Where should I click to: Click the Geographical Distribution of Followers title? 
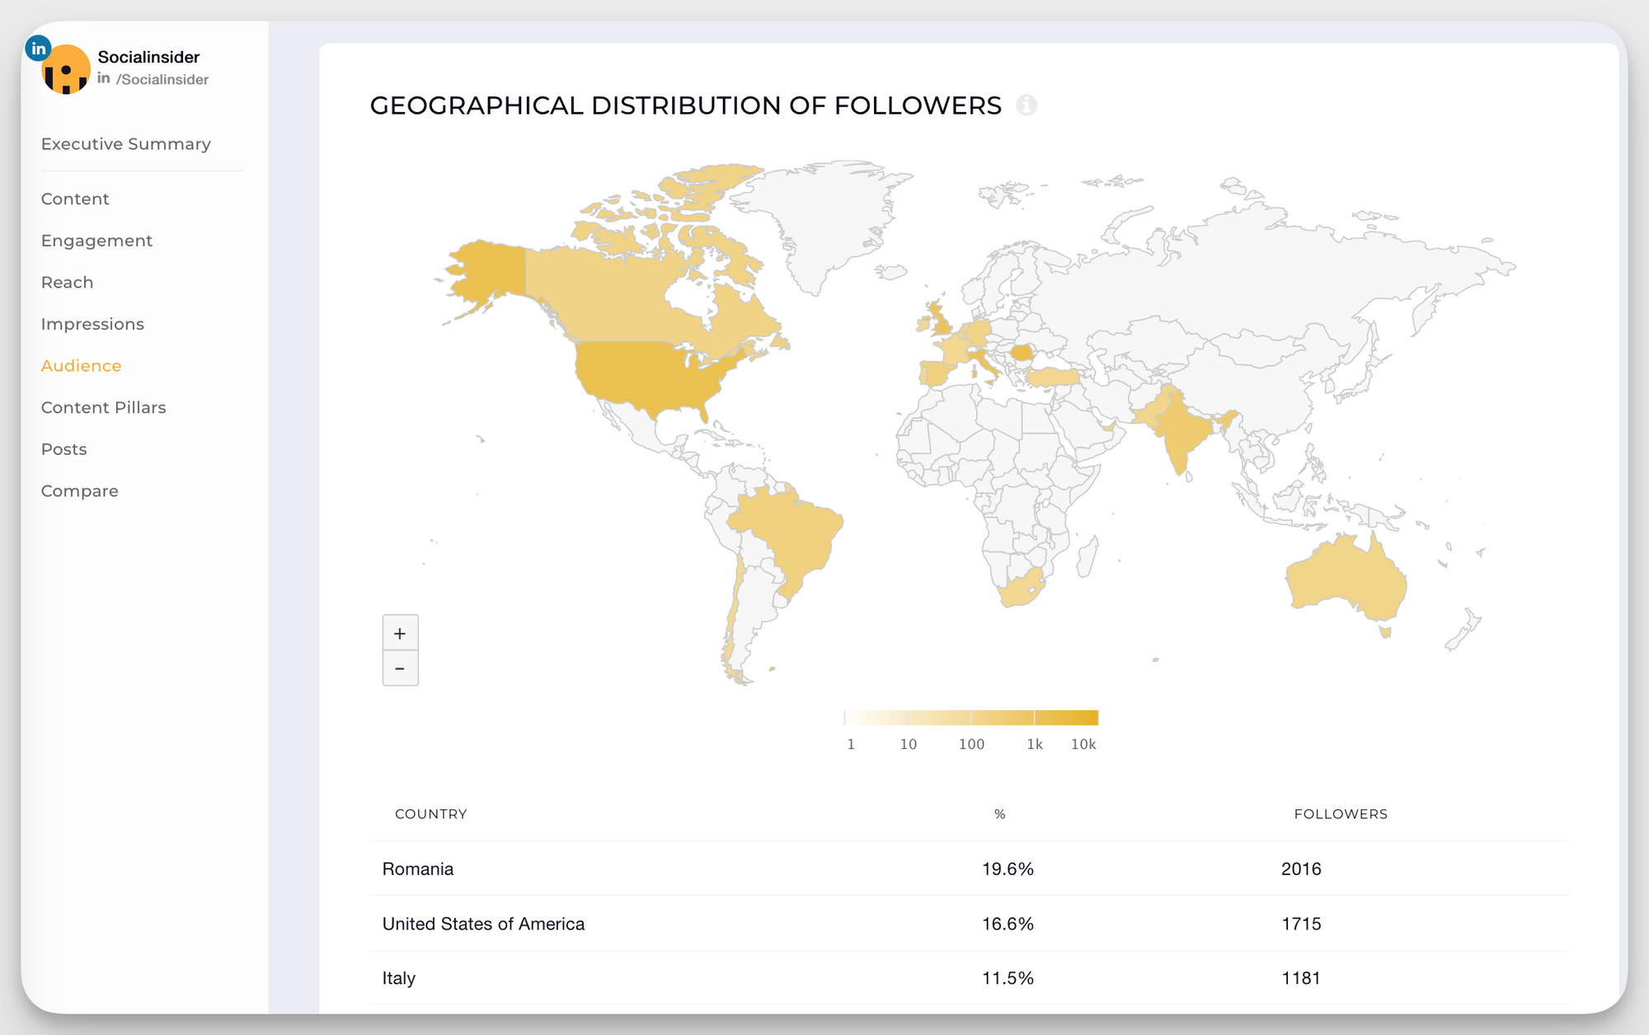(x=685, y=105)
